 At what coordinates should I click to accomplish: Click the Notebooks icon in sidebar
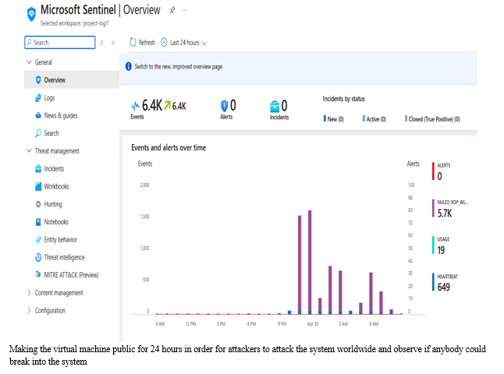click(x=38, y=222)
